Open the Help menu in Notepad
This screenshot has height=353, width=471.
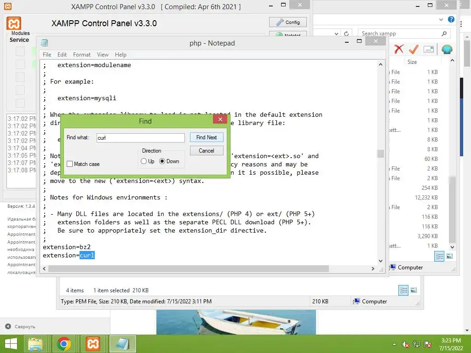[121, 55]
